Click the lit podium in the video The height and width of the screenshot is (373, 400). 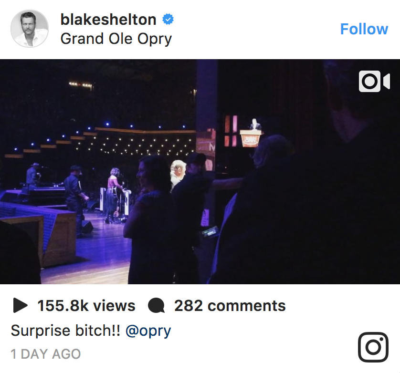tap(251, 138)
